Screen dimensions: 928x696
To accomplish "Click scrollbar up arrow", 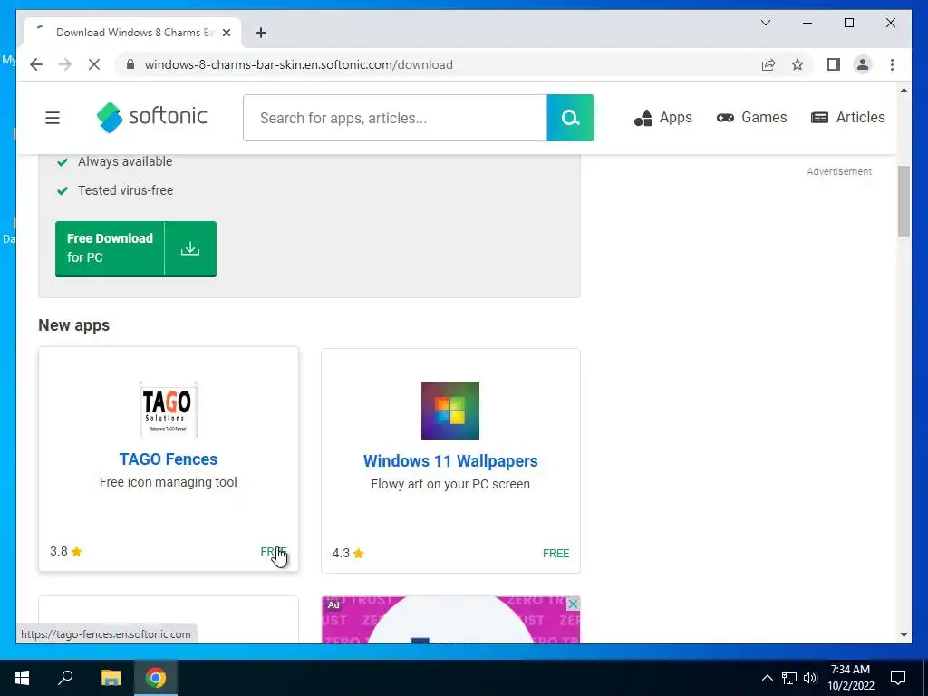I will click(904, 90).
